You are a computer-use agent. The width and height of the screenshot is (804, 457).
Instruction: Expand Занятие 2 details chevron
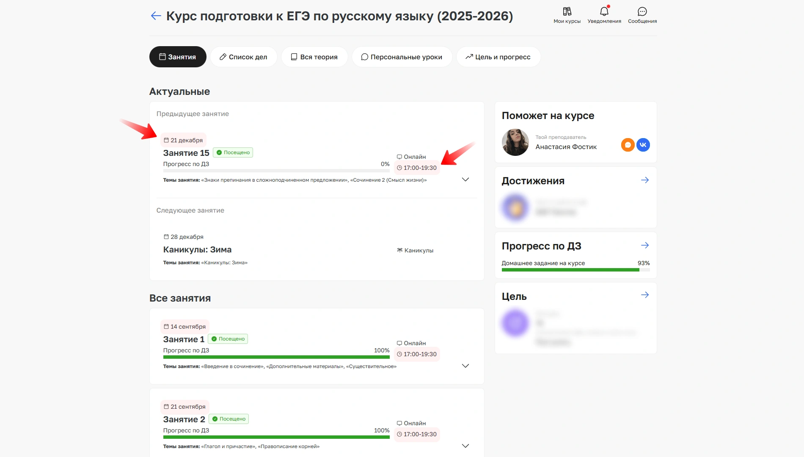[465, 446]
